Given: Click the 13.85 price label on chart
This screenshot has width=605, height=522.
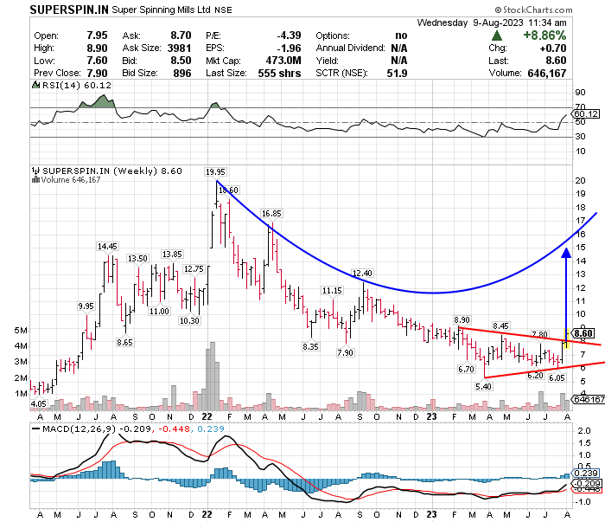Looking at the screenshot, I should pyautogui.click(x=172, y=255).
